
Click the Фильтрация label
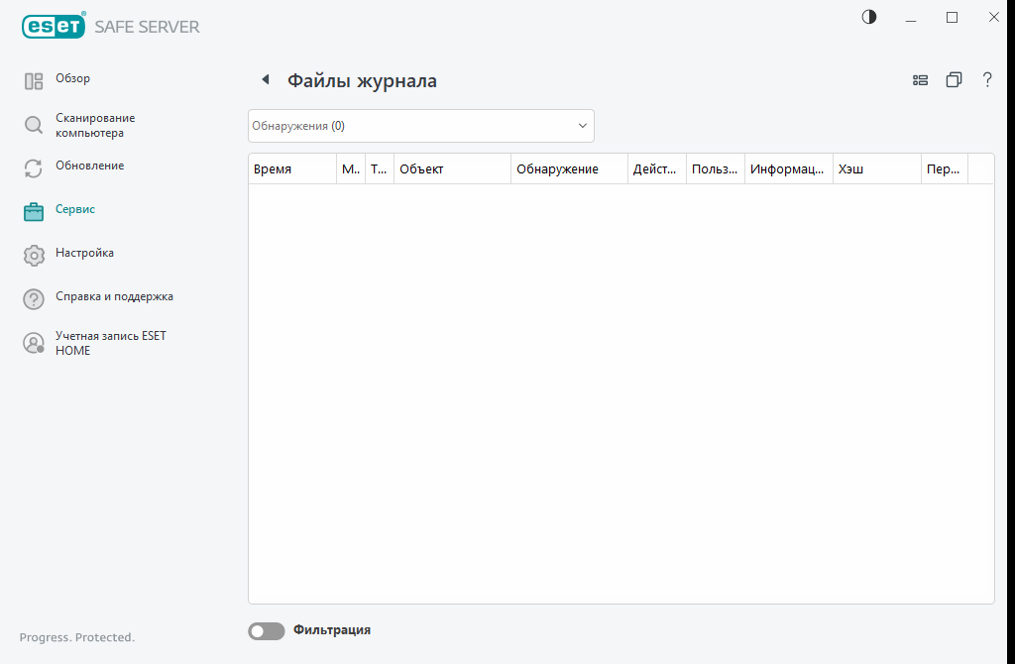pos(332,630)
